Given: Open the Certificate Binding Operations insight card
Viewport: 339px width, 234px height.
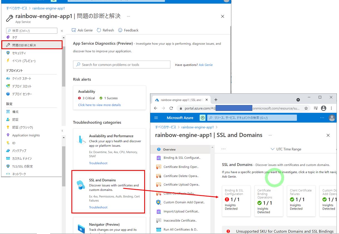Looking at the screenshot, I should (x=269, y=201).
